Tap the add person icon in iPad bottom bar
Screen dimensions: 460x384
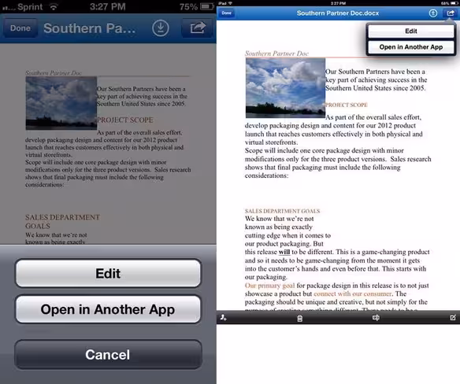pos(224,318)
